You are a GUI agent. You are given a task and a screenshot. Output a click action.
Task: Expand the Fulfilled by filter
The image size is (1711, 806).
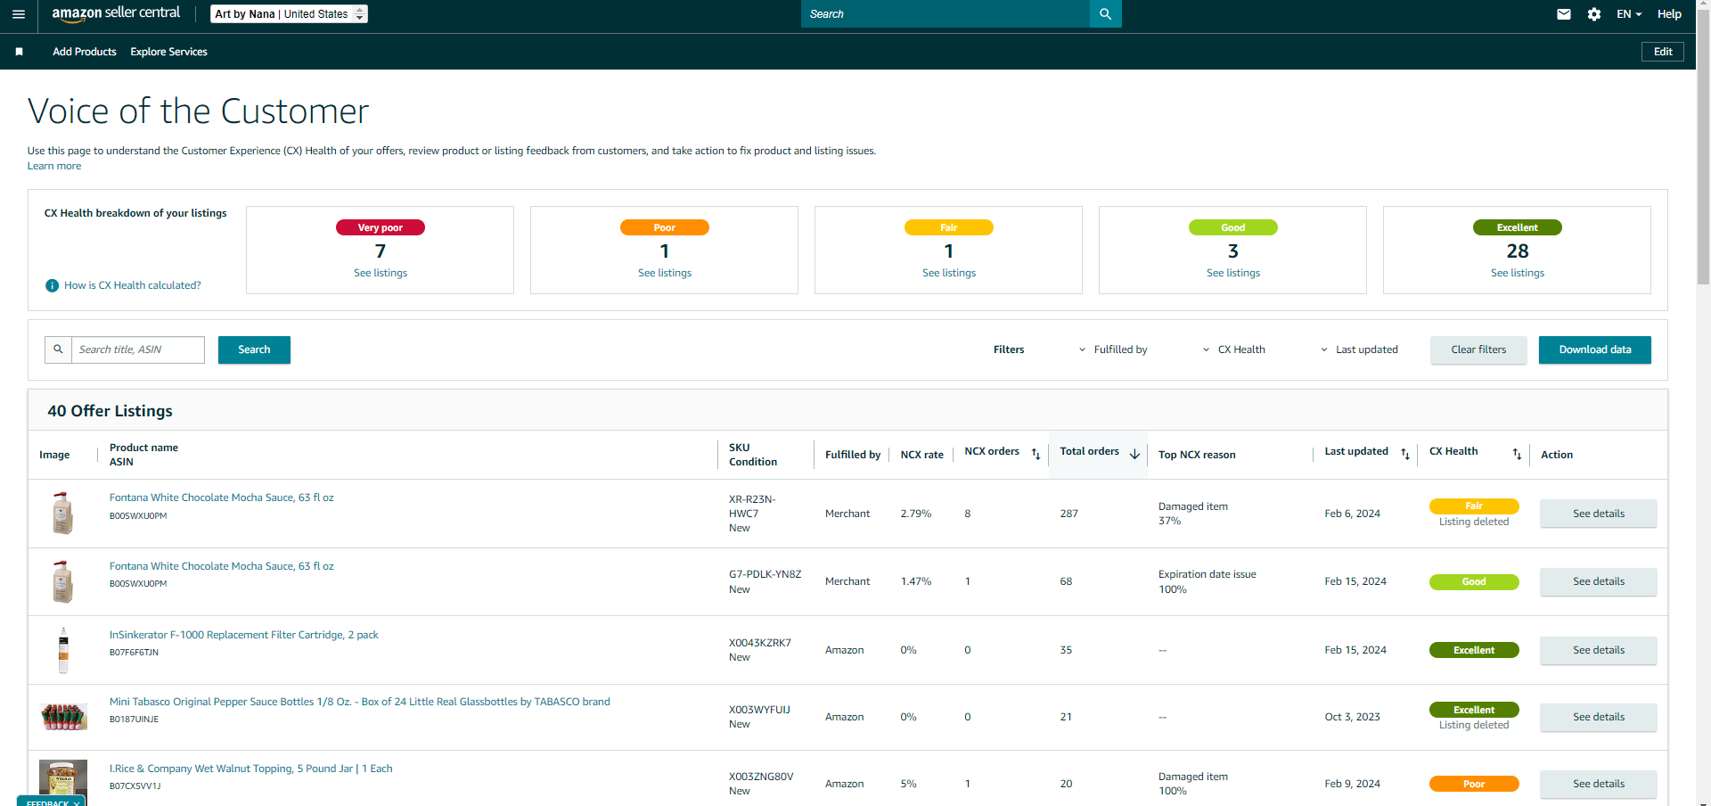click(1113, 350)
